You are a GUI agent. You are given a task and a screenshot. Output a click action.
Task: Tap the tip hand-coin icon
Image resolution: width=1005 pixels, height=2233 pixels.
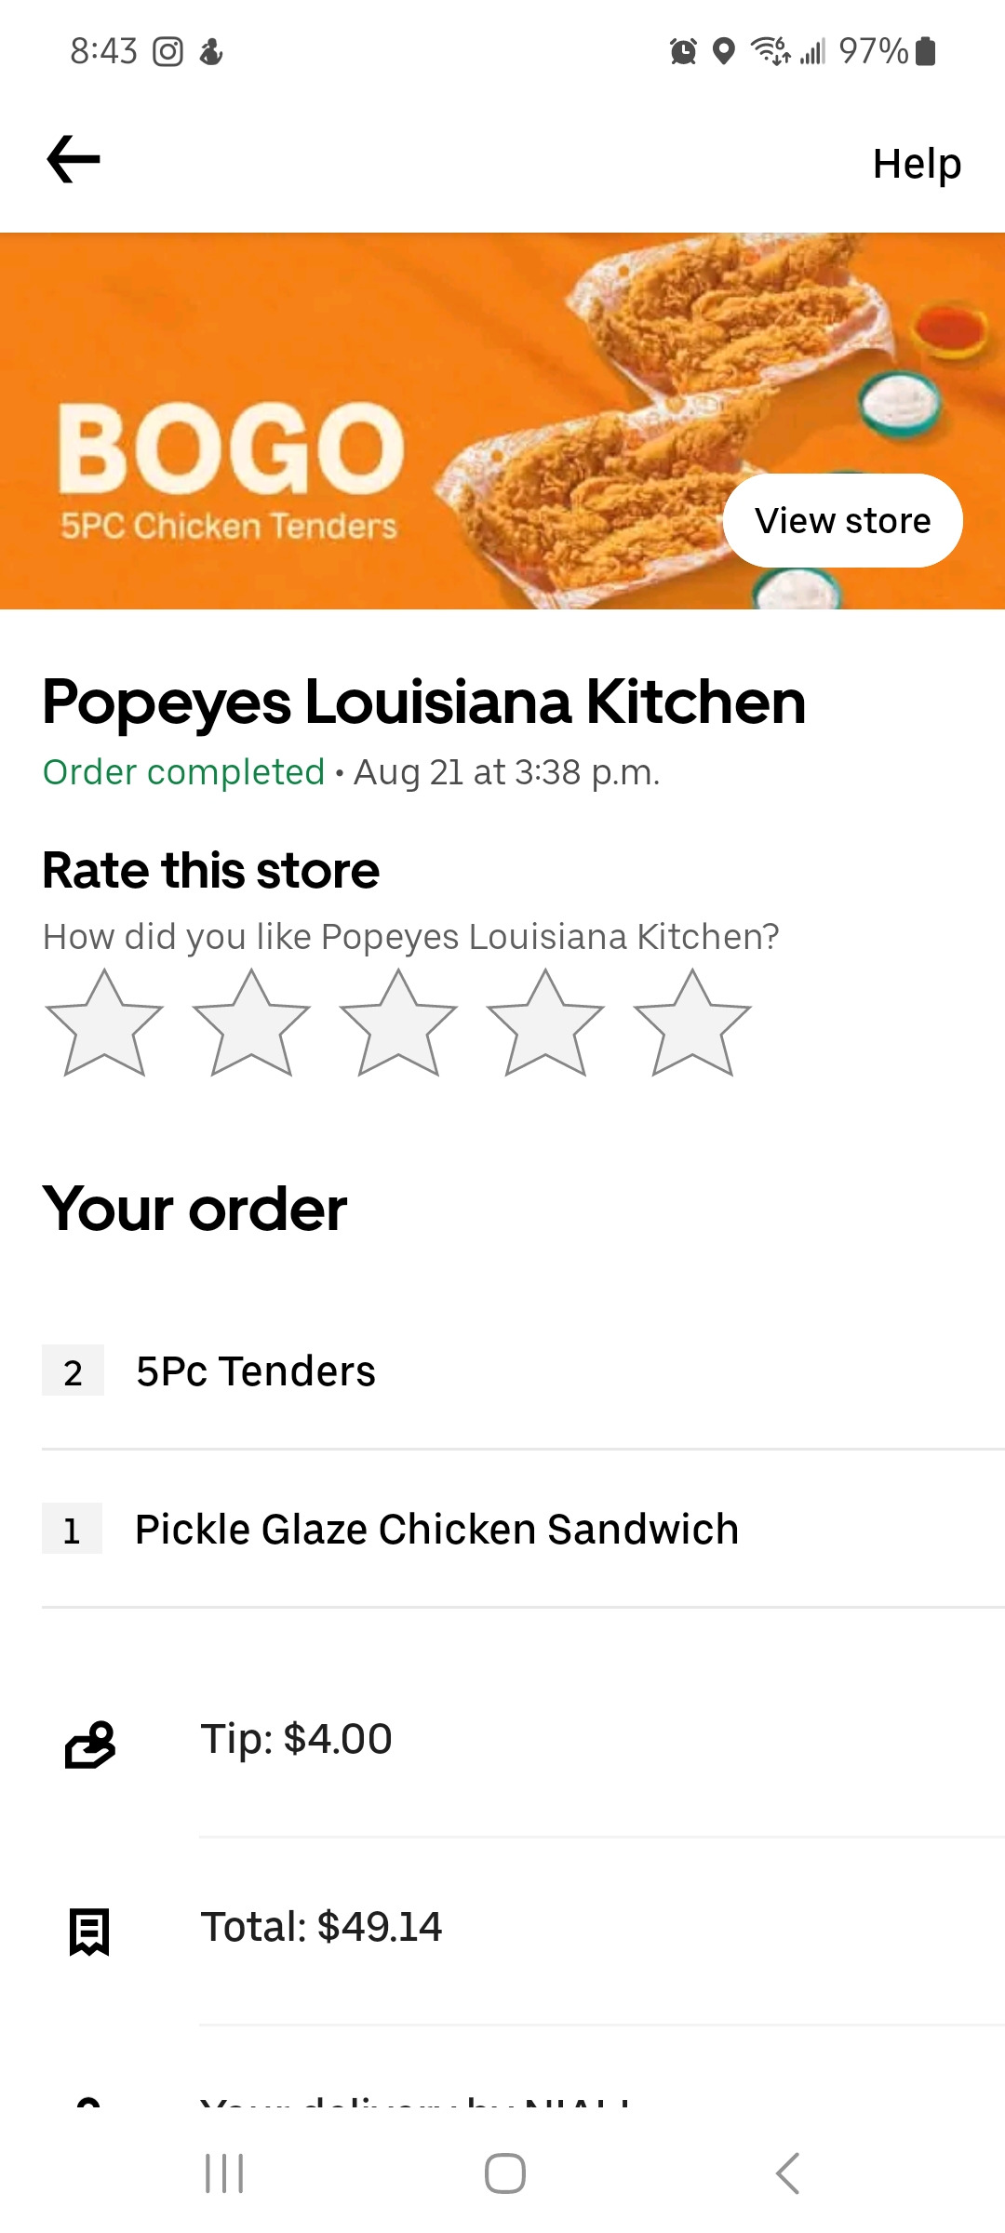[x=89, y=1744]
